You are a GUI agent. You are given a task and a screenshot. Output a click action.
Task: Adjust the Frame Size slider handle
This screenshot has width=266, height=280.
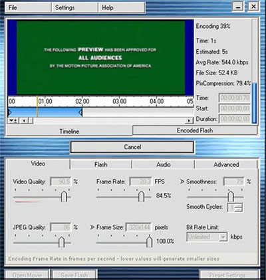(x=150, y=242)
